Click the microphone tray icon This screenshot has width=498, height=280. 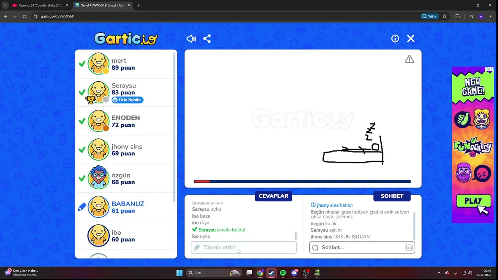coord(455,273)
